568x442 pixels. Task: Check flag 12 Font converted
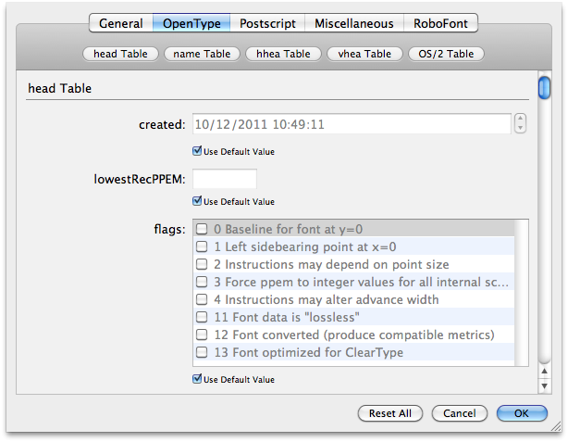click(x=202, y=335)
